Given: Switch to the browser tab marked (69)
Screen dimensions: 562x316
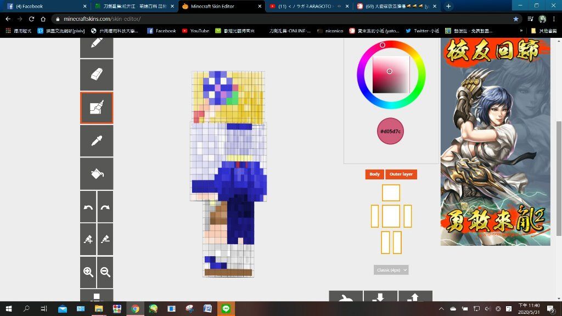Looking at the screenshot, I should [x=397, y=6].
